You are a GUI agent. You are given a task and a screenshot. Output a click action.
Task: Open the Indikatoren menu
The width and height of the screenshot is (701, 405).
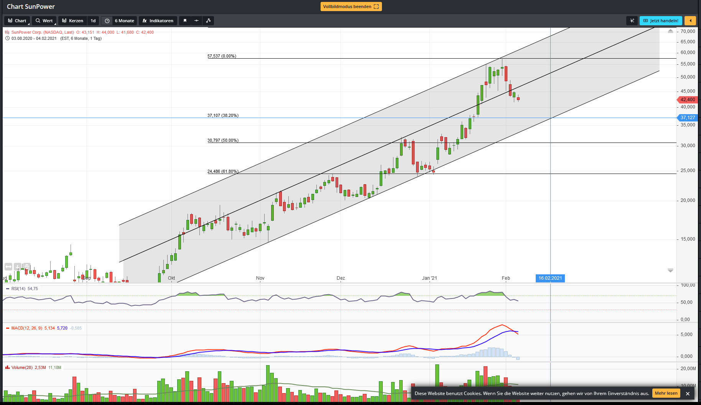pyautogui.click(x=158, y=21)
